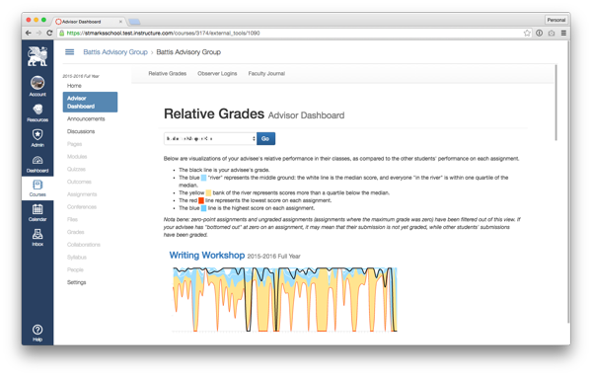Click the Writing Workshop course link
Viewport: 592px width, 376px height.
[x=207, y=256]
